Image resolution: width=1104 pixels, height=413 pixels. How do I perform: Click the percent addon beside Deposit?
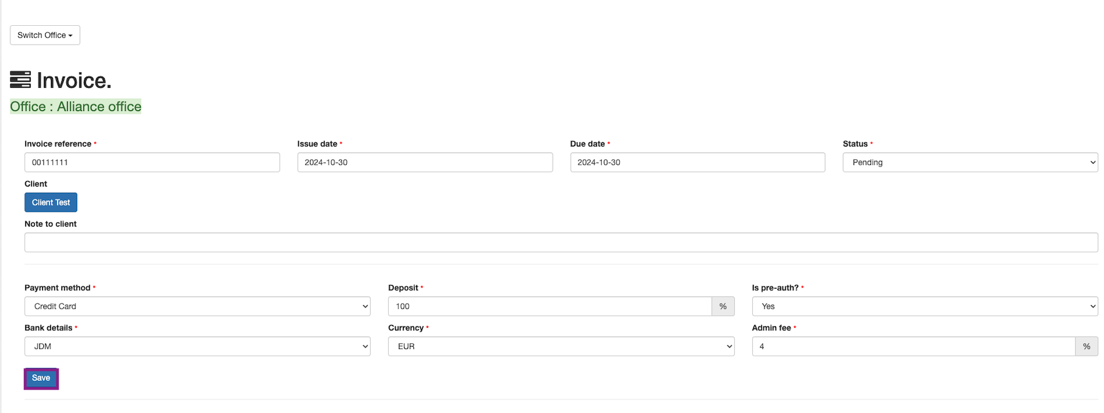[723, 307]
